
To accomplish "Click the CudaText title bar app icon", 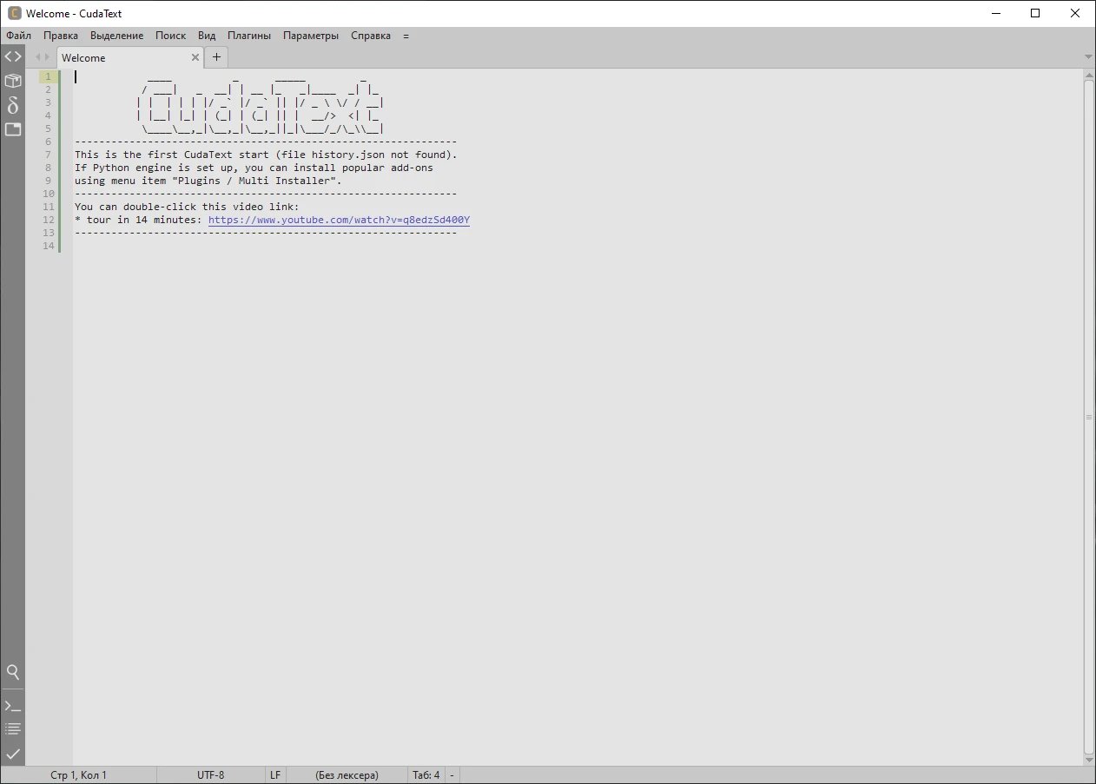I will (x=14, y=13).
